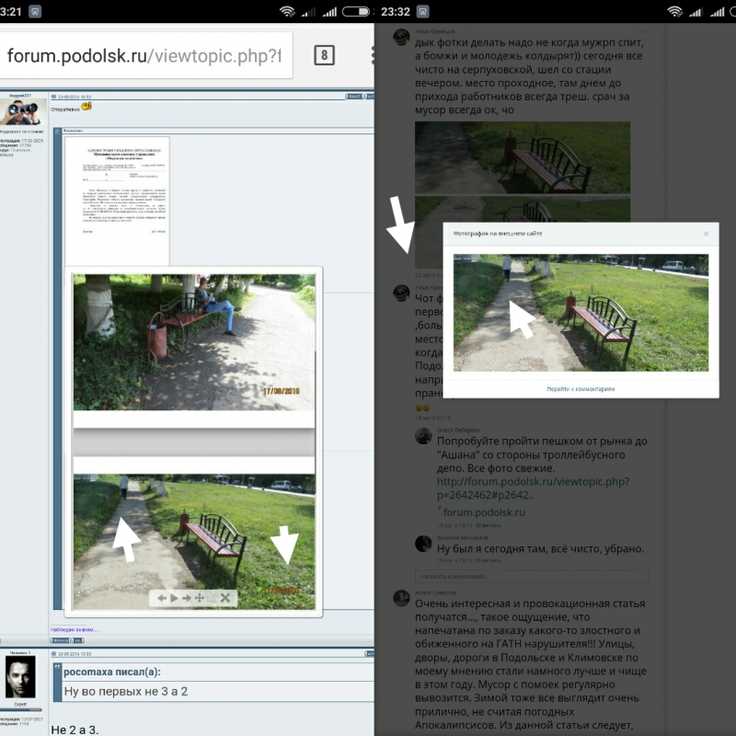Screen dimensions: 736x736
Task: Click the avatar of Василий Михайлов
Action: tap(425, 543)
